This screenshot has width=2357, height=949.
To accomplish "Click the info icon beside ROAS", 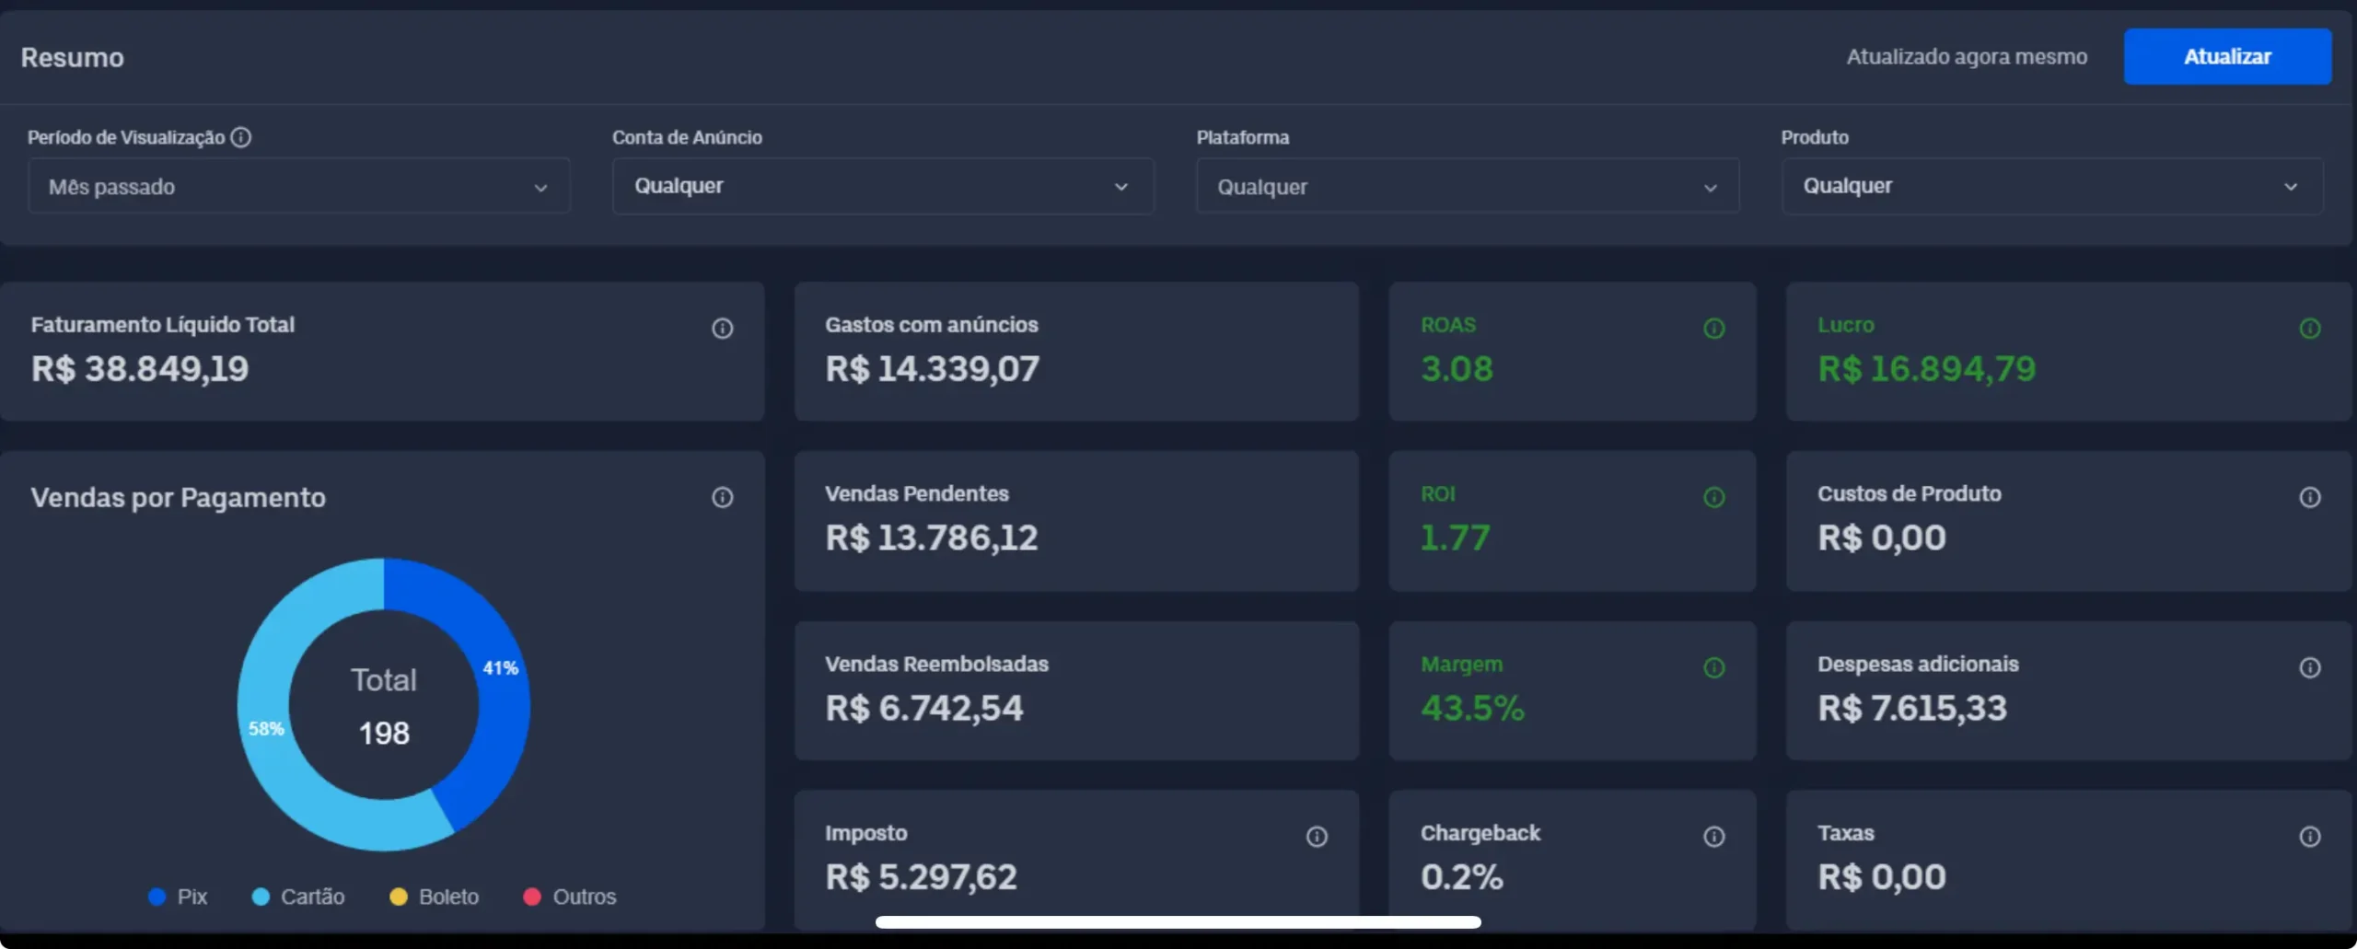I will click(x=1713, y=329).
